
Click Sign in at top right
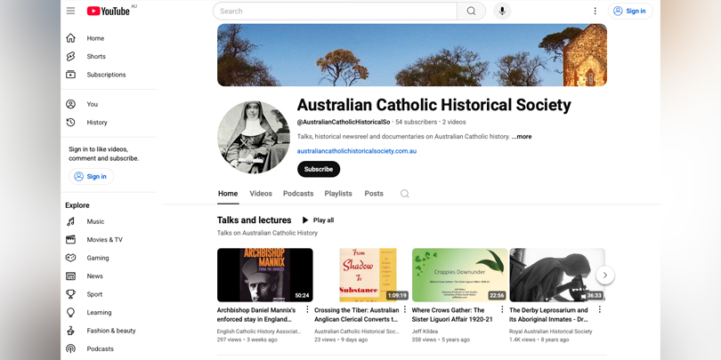[x=630, y=11]
